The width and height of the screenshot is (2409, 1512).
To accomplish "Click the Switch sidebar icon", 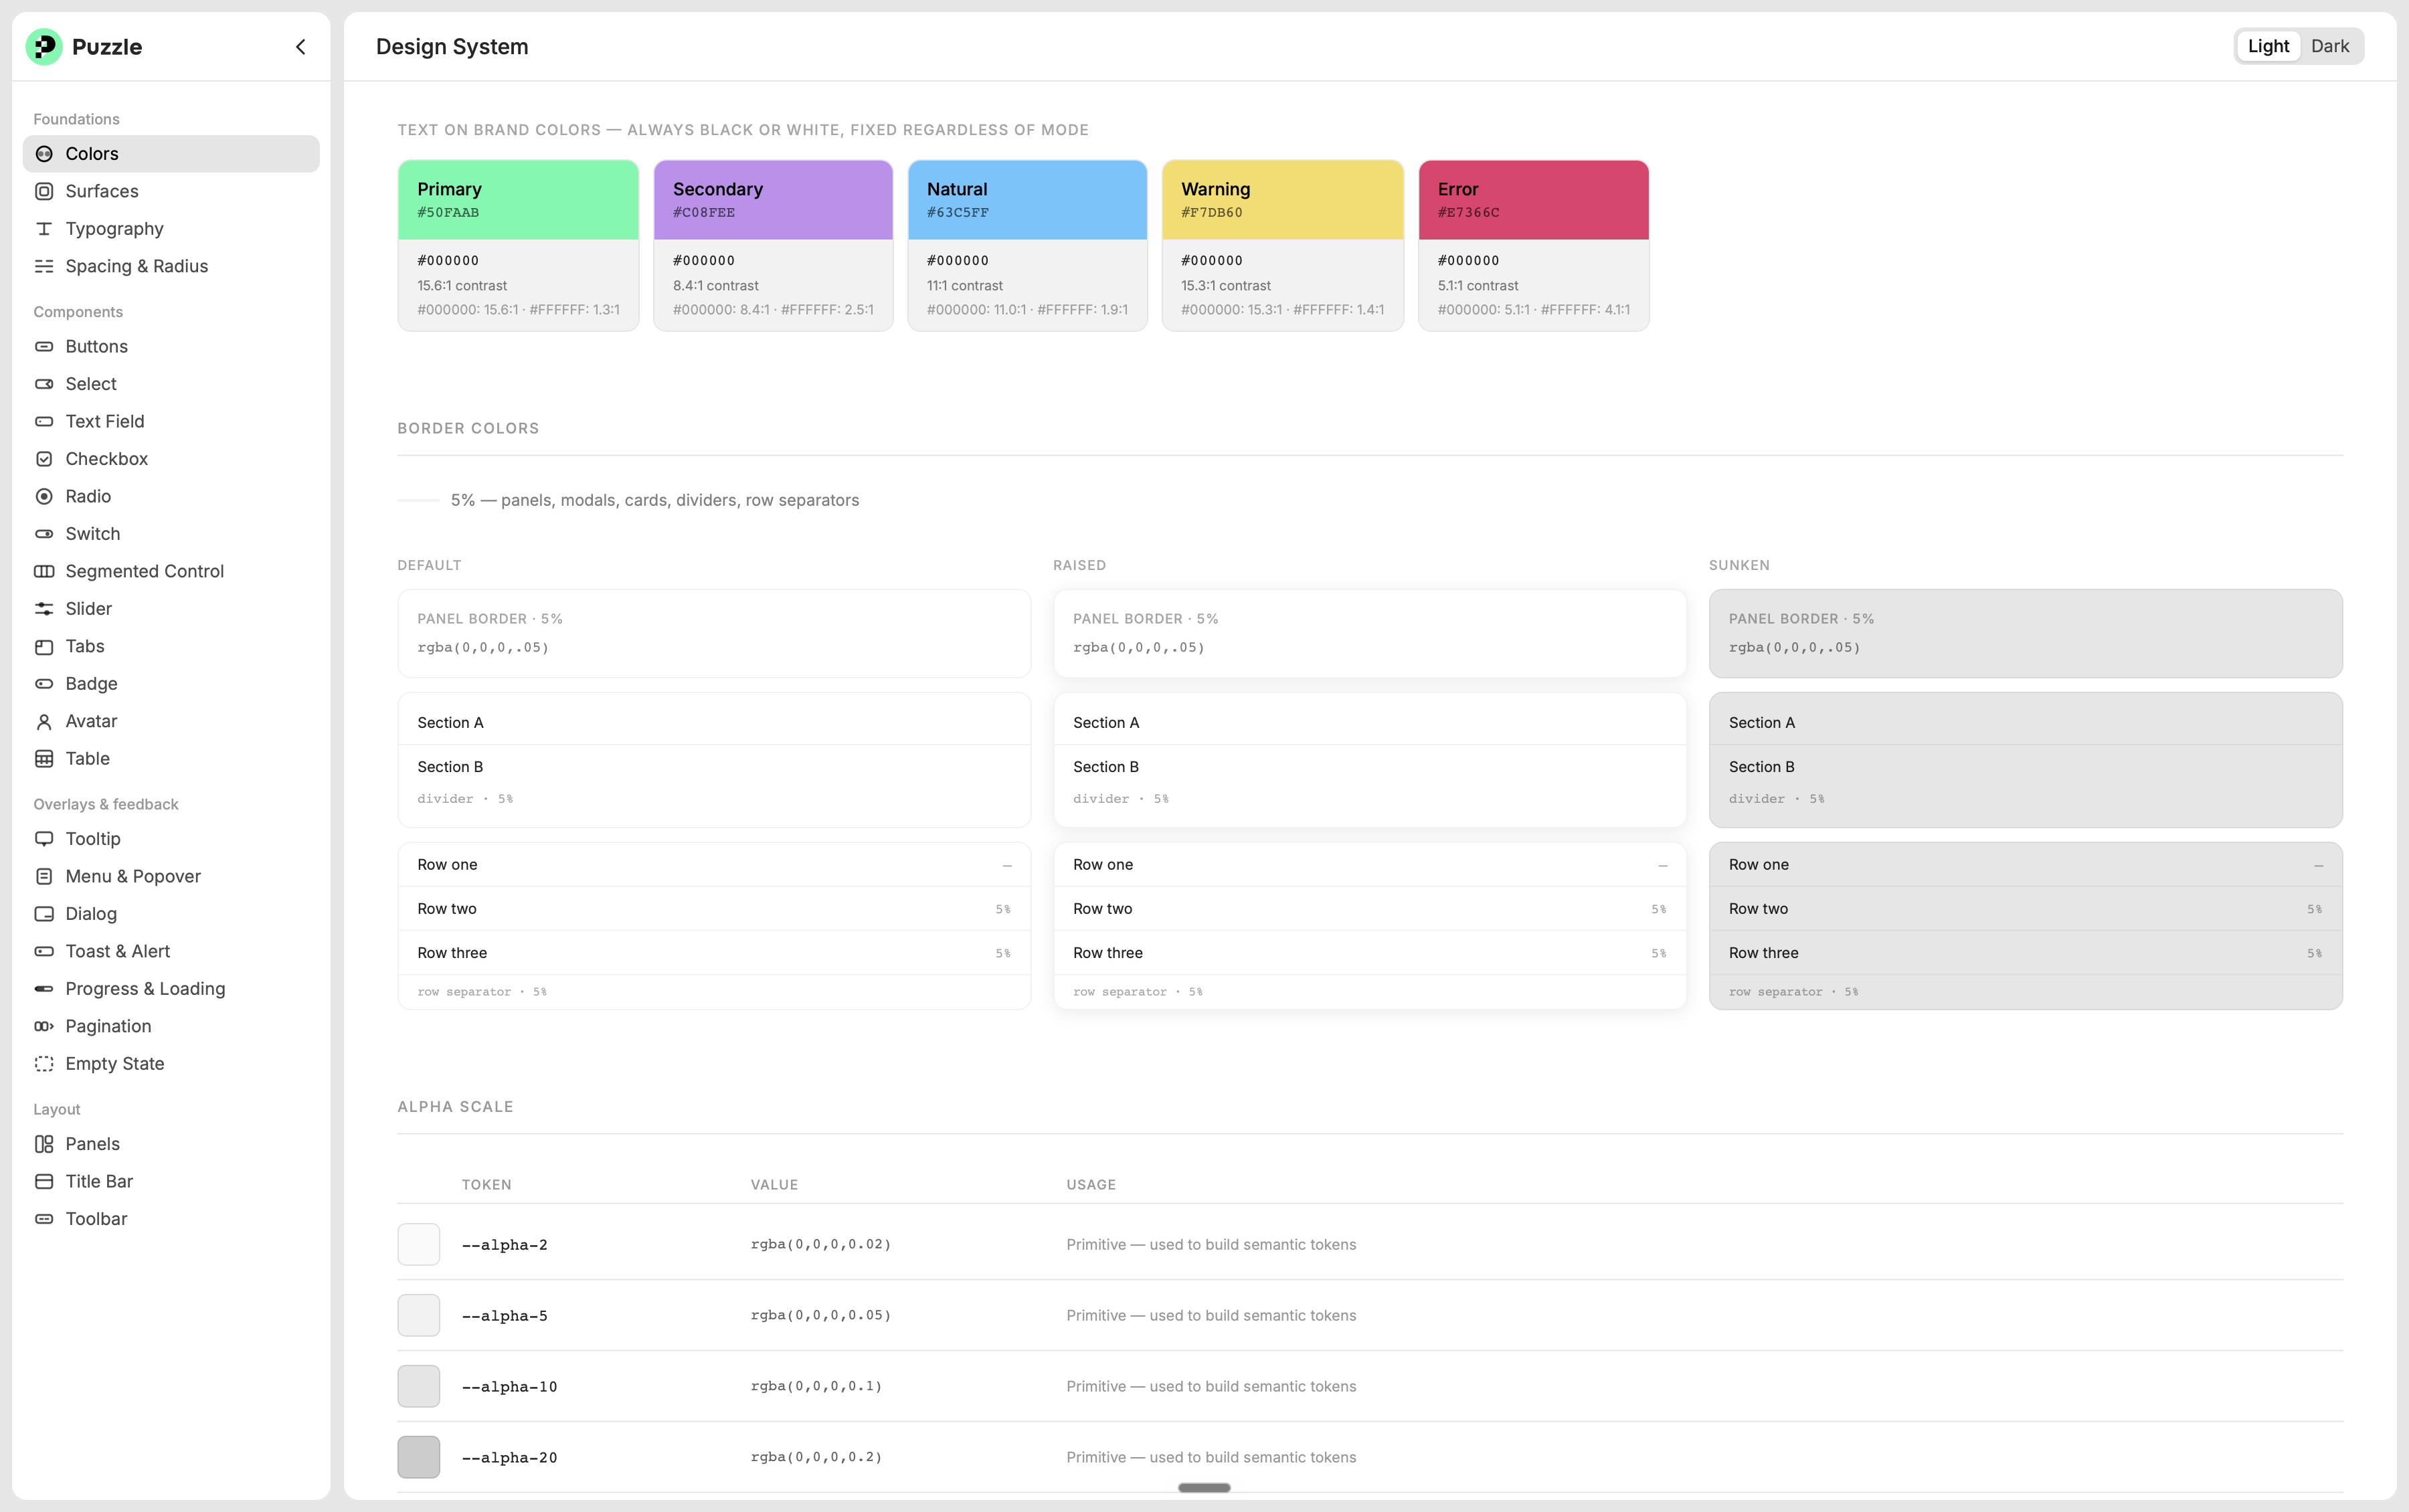I will 44,534.
